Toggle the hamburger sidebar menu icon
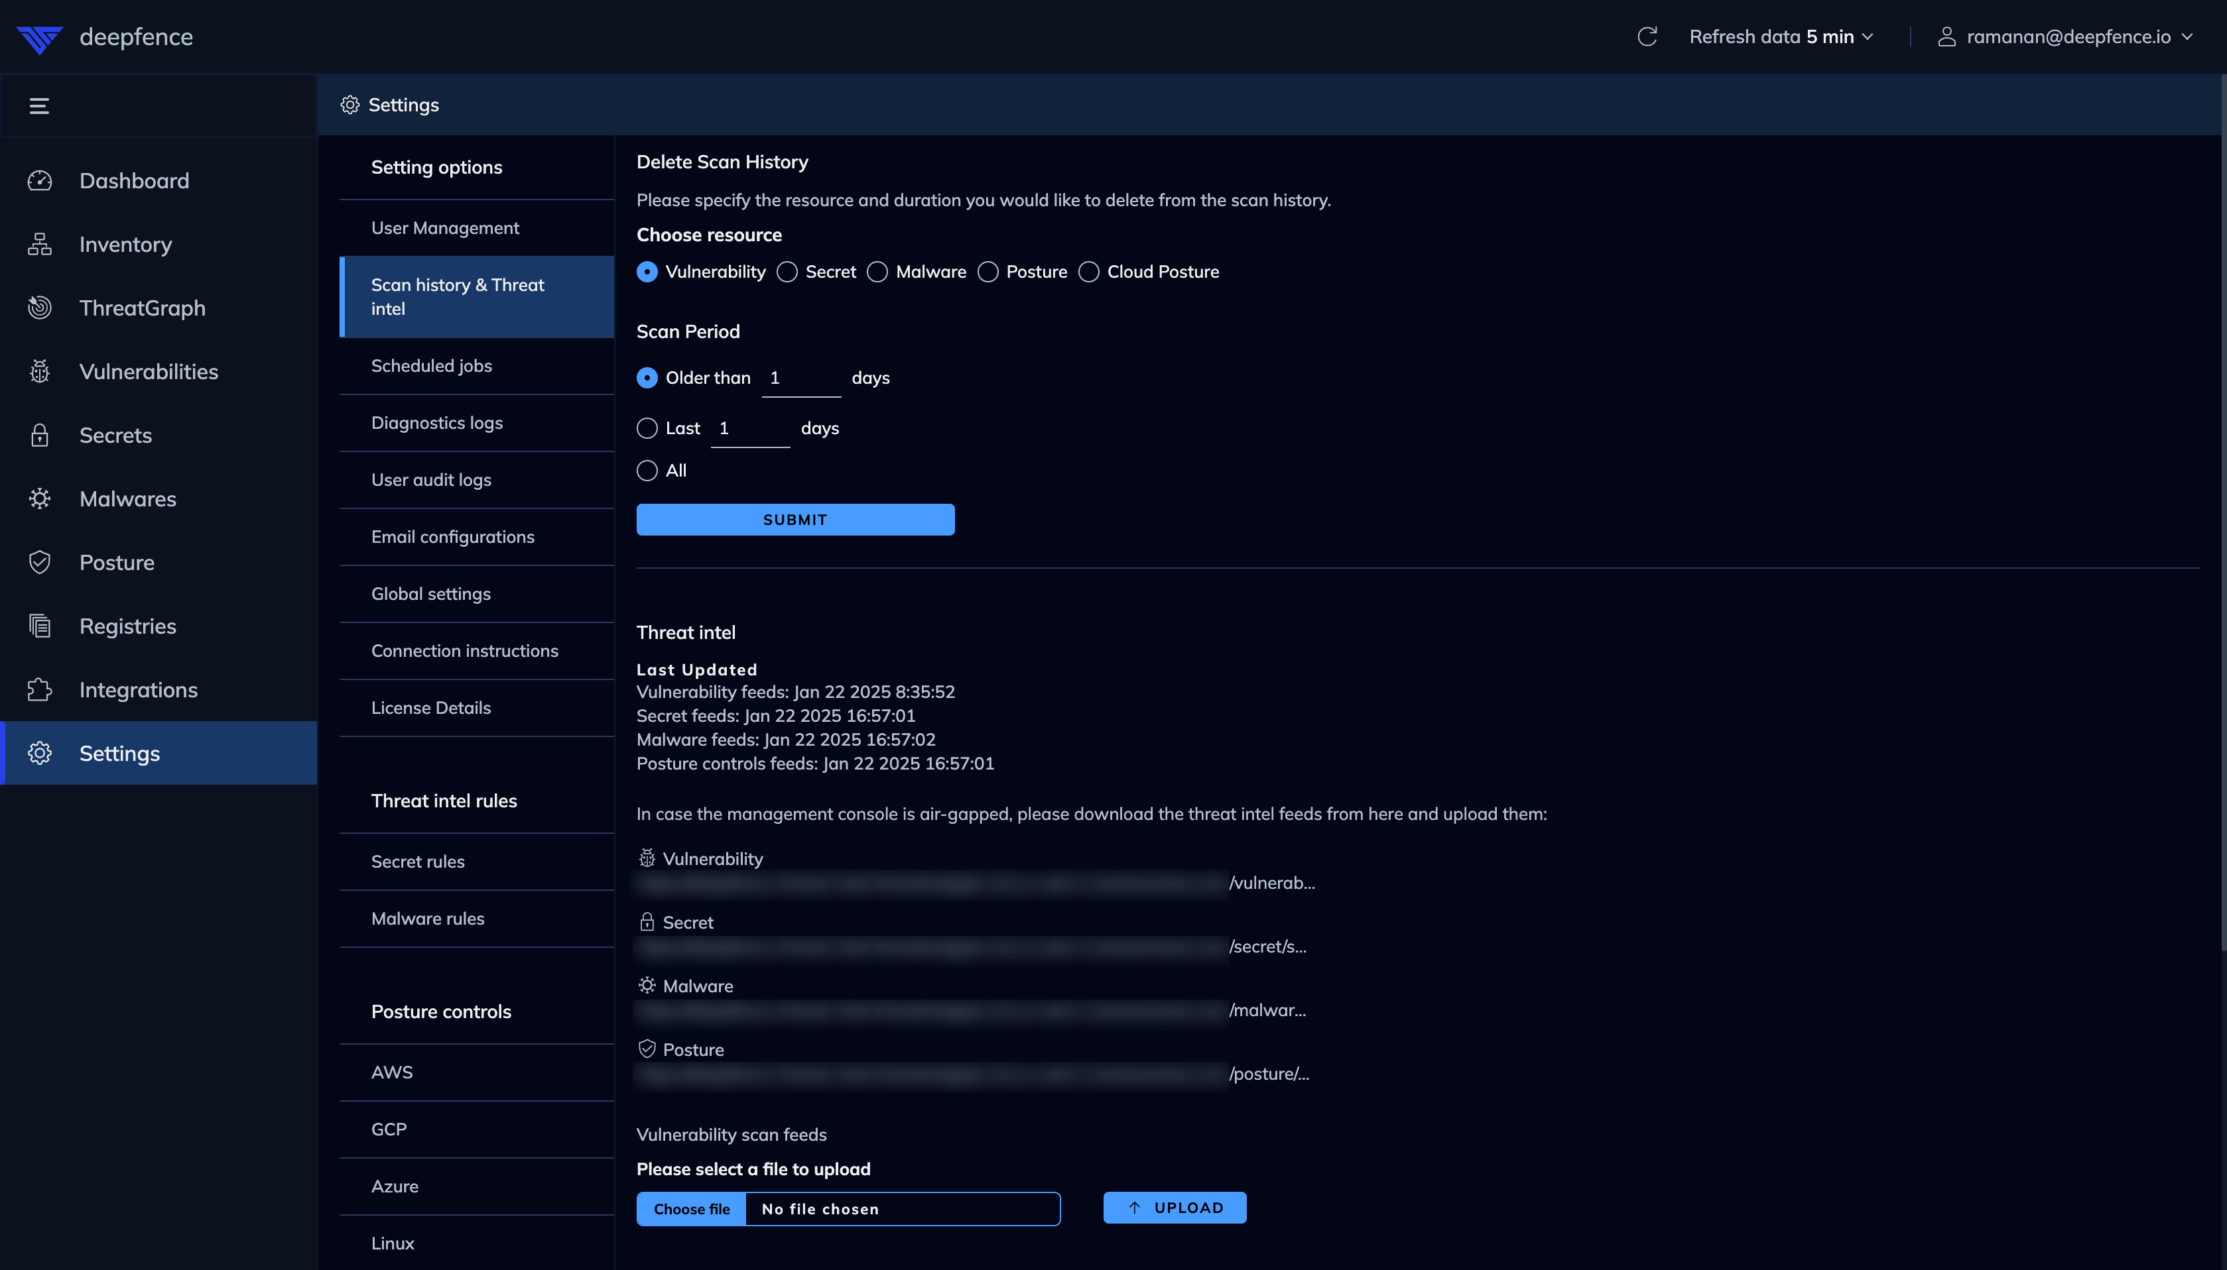The width and height of the screenshot is (2227, 1270). tap(39, 105)
